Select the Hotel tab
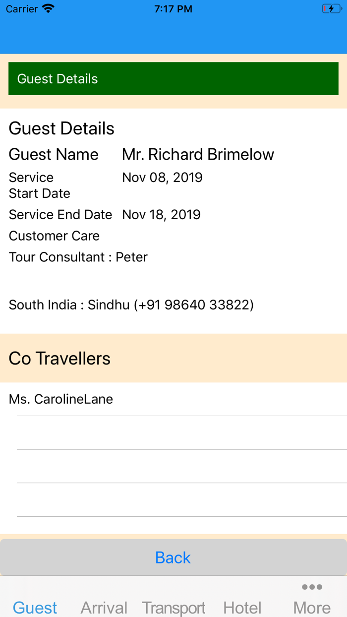This screenshot has width=347, height=617. tap(242, 607)
